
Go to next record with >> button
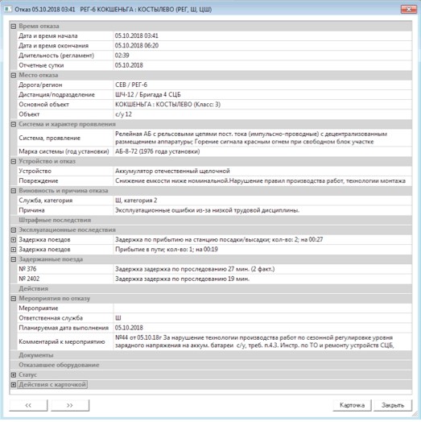click(70, 405)
